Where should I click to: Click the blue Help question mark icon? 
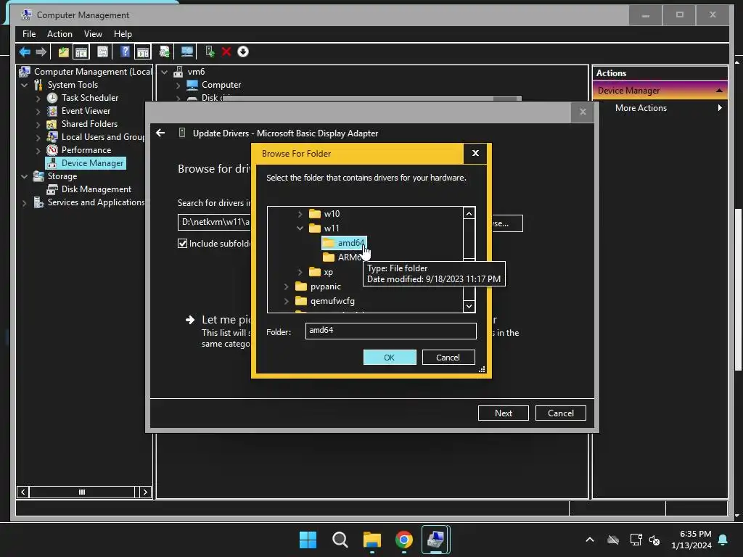(125, 51)
